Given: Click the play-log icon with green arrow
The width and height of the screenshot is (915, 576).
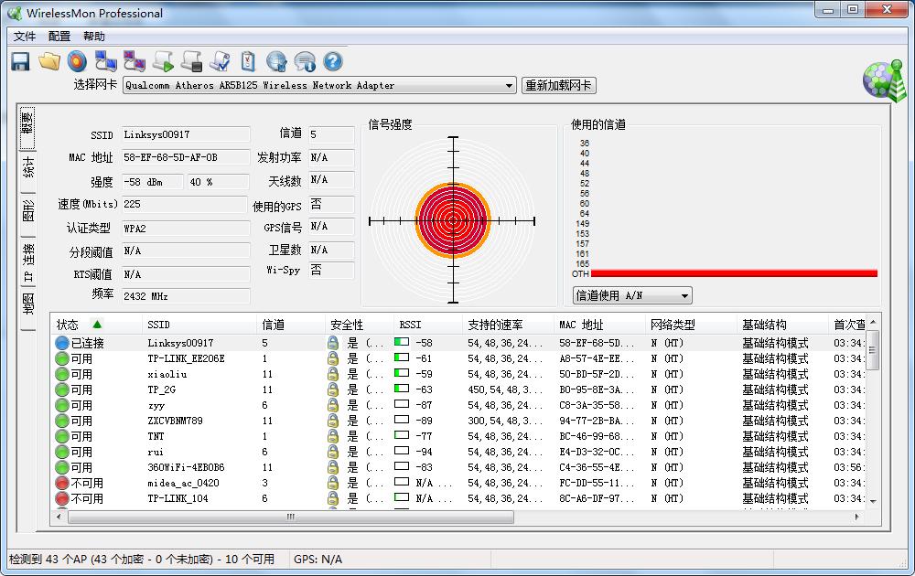Looking at the screenshot, I should 163,61.
